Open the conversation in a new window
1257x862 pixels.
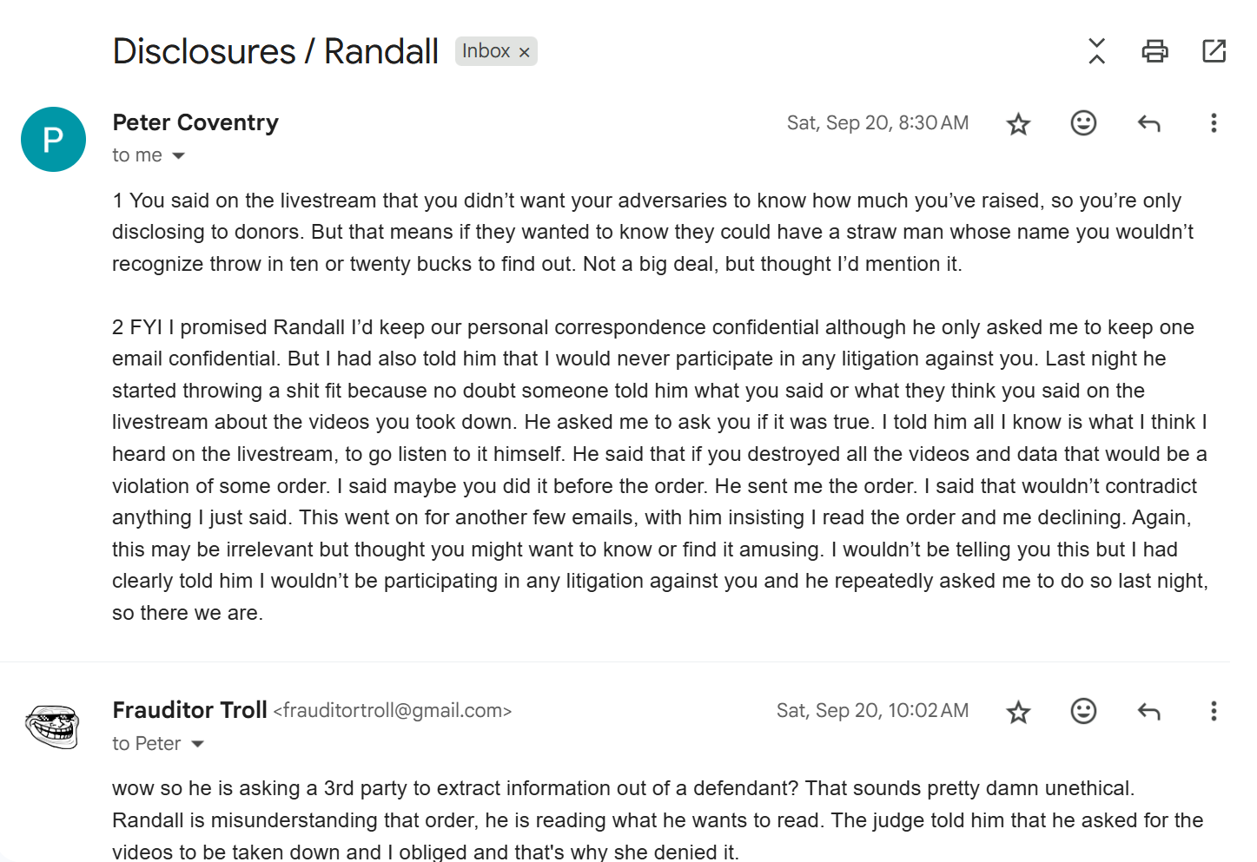(1214, 51)
